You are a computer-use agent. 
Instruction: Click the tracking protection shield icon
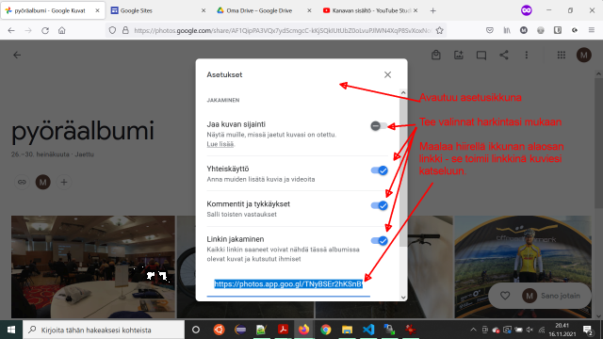point(112,30)
